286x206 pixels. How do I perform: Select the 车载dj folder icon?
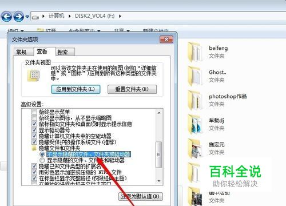195,124
